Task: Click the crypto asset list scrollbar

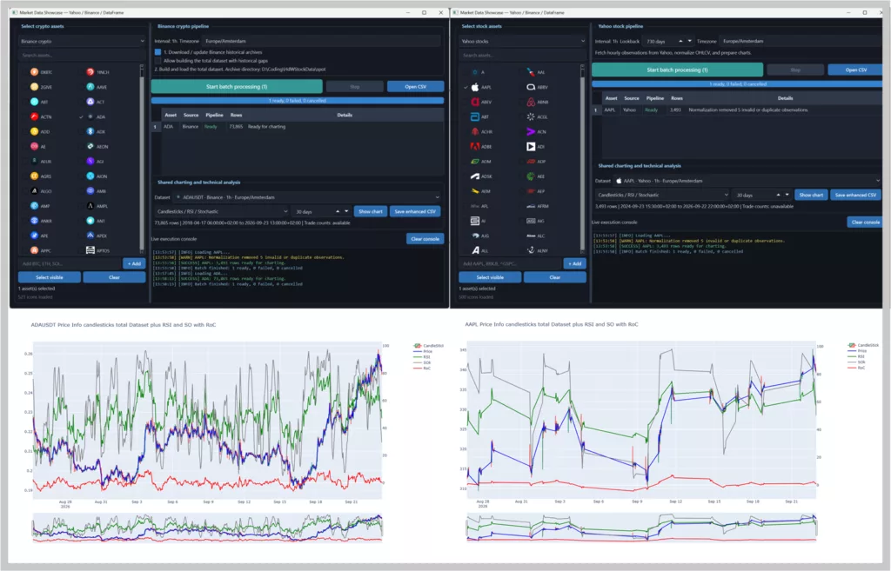Action: [x=142, y=158]
